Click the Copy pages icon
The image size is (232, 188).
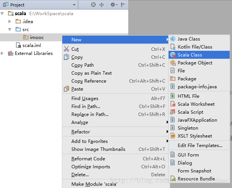(x=66, y=57)
